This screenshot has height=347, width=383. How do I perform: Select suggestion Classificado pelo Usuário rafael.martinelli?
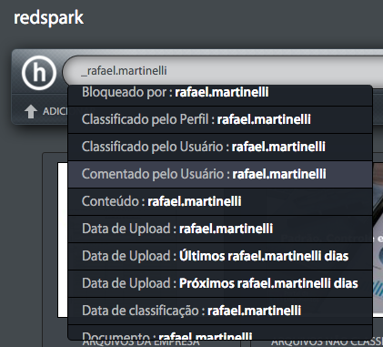[x=220, y=147]
